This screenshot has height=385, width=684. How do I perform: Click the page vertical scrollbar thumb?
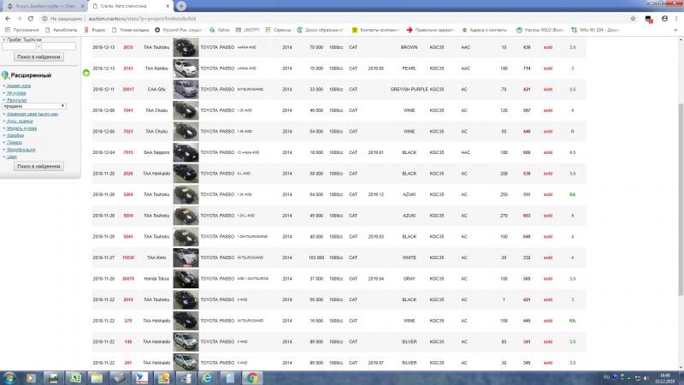pyautogui.click(x=681, y=199)
